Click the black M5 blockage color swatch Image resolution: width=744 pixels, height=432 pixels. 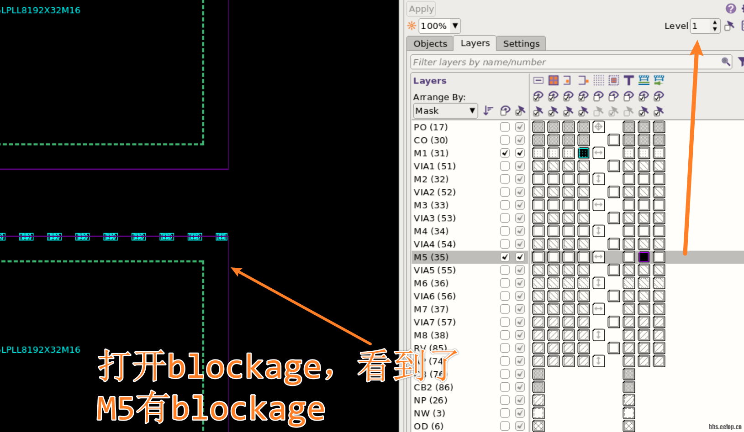coord(644,257)
